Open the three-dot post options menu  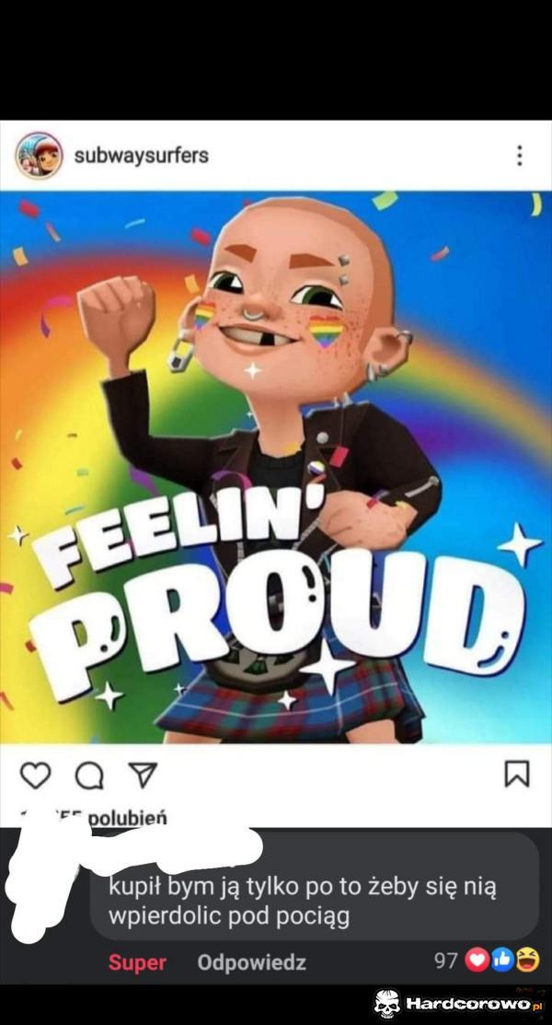pos(519,156)
